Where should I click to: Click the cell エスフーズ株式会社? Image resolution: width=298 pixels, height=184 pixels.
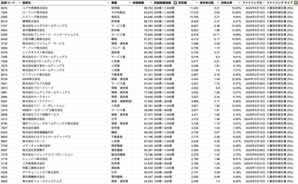tap(66, 17)
